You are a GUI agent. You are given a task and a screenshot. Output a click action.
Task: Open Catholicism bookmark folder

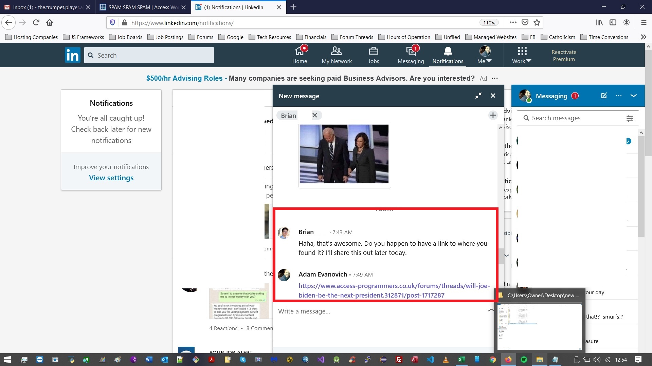(x=558, y=37)
